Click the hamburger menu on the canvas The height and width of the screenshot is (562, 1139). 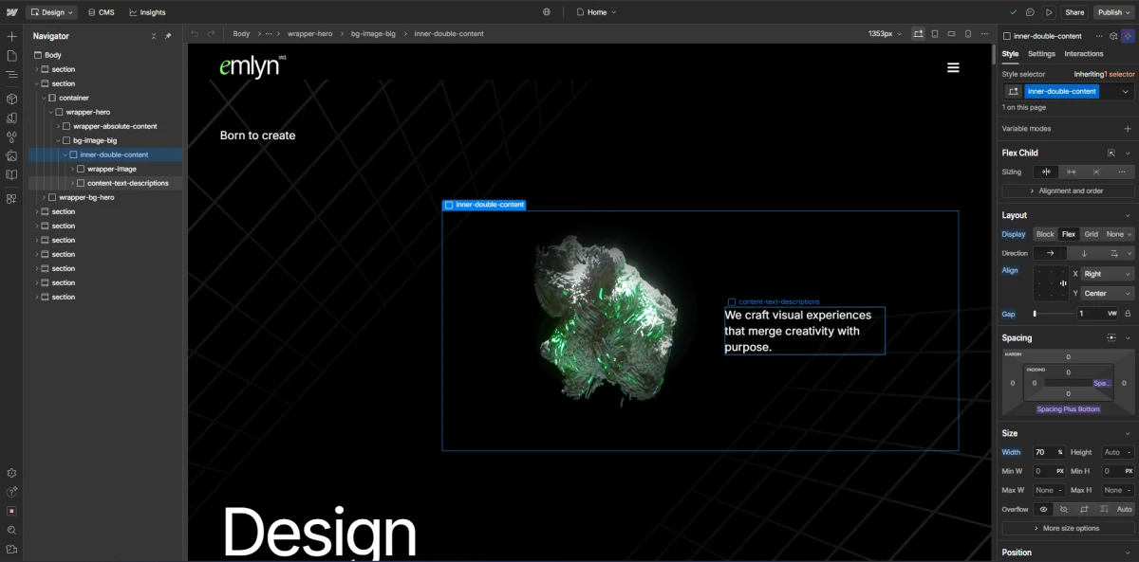click(953, 67)
